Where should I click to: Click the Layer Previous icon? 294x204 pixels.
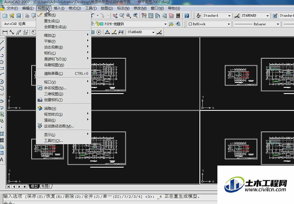[x=178, y=24]
